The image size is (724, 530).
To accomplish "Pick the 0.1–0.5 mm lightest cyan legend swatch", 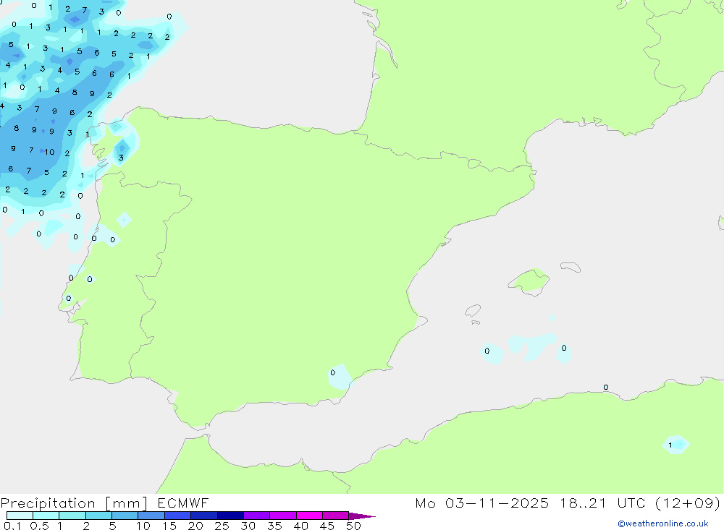I will coord(20,516).
